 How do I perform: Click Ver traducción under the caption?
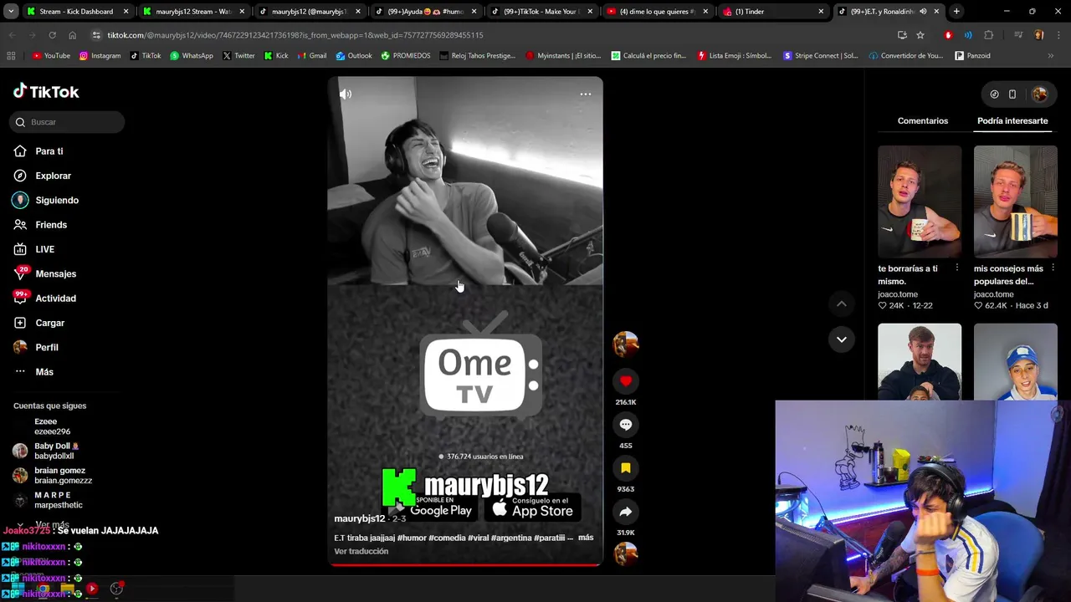tap(361, 552)
